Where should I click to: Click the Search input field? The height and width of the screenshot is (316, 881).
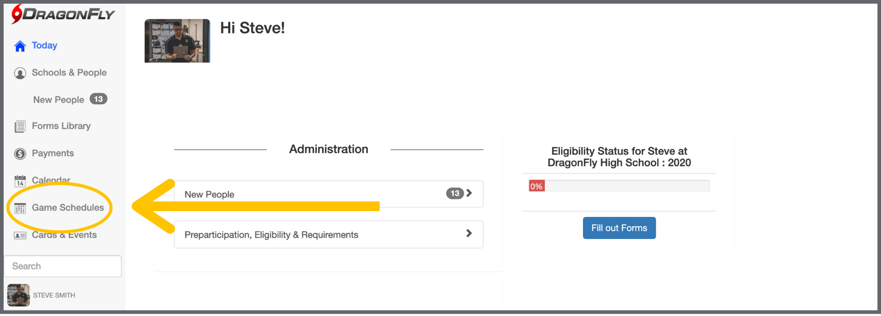(63, 266)
